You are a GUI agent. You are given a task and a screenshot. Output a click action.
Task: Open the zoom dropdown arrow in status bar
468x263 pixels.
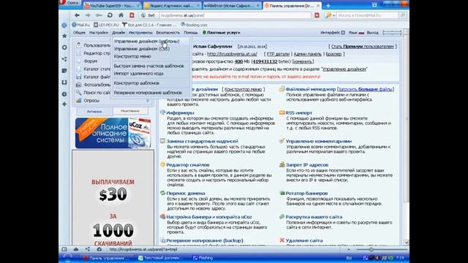tap(349, 249)
